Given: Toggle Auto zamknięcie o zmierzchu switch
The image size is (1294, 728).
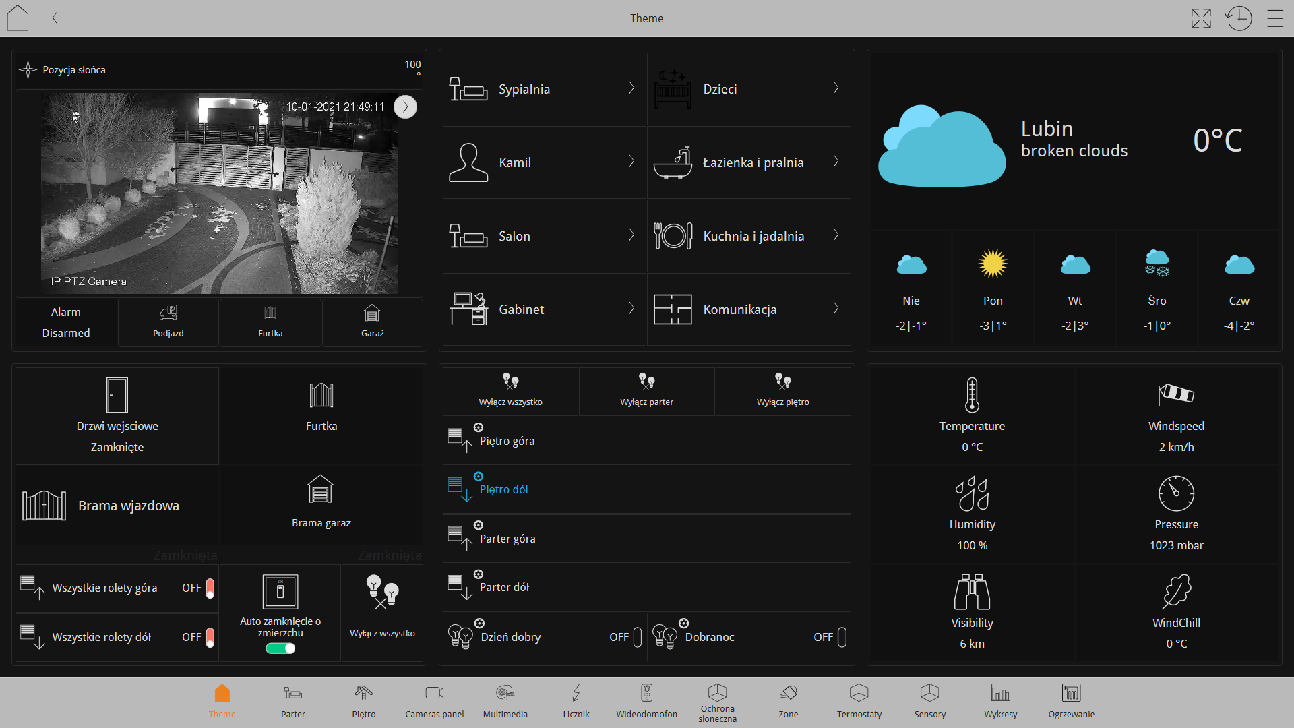Looking at the screenshot, I should pos(280,648).
